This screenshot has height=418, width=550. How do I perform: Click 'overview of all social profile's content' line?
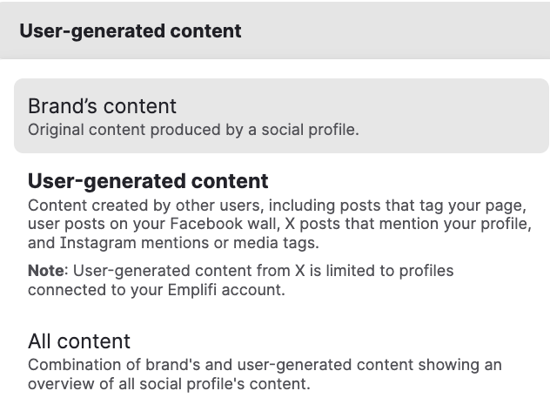pos(169,383)
